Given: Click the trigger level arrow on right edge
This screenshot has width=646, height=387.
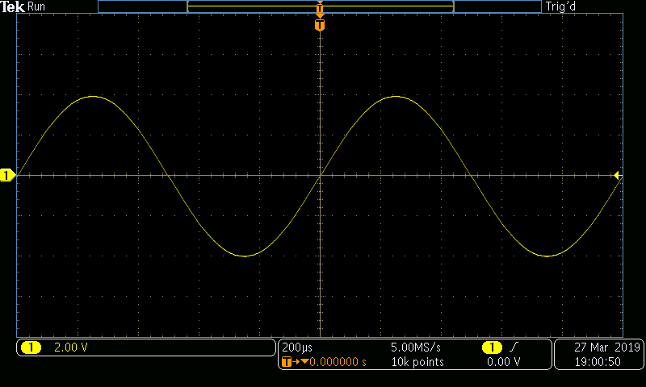Looking at the screenshot, I should (x=617, y=175).
